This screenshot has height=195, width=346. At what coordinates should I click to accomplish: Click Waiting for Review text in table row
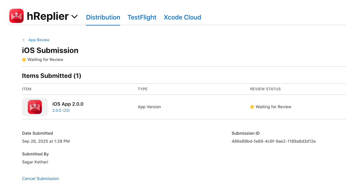tap(273, 107)
